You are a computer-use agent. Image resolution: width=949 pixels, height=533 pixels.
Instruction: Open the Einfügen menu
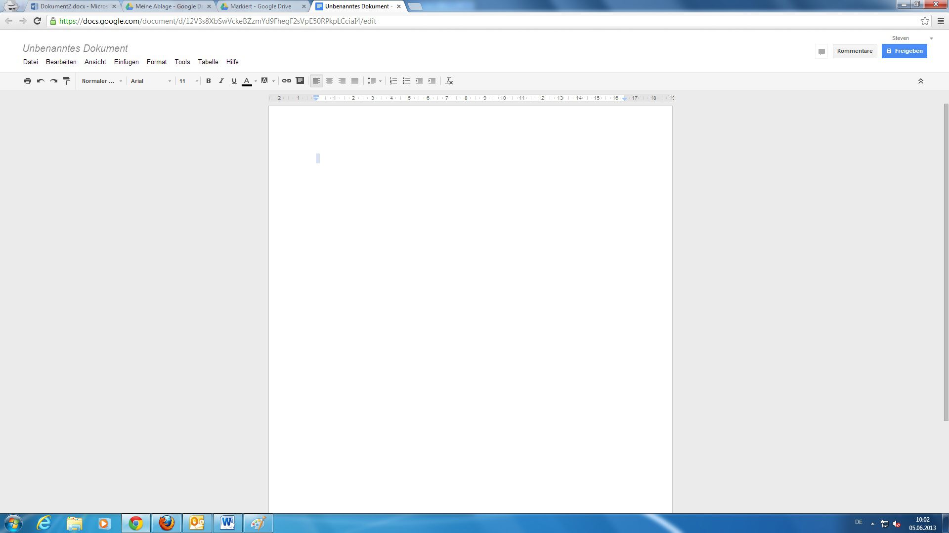(x=126, y=62)
